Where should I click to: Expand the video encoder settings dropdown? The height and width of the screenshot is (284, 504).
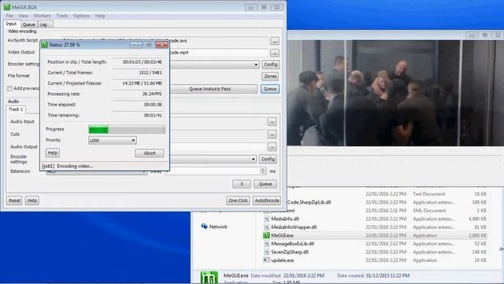click(x=256, y=65)
